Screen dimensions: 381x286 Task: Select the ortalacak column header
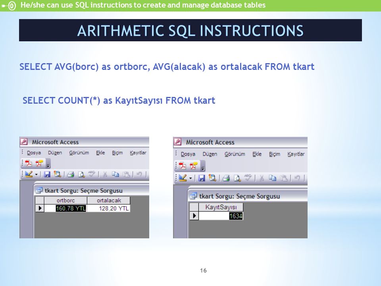pos(109,200)
